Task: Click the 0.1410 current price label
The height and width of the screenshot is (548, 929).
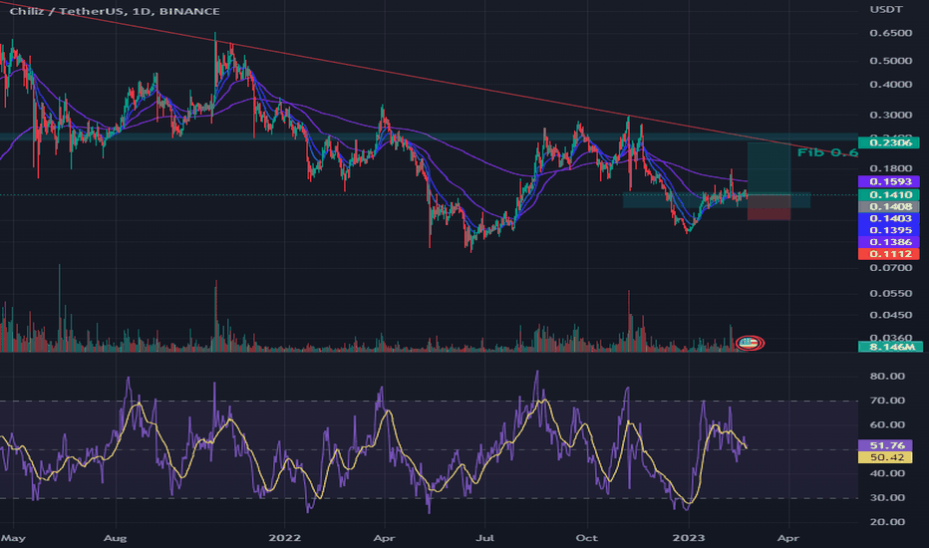Action: click(x=889, y=195)
